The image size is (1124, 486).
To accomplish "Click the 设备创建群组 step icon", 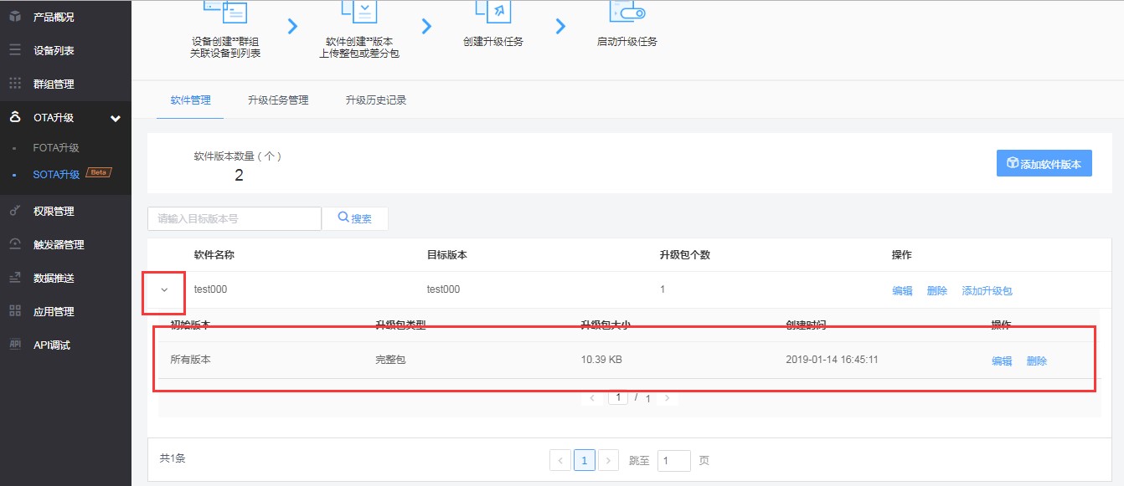I will [x=225, y=10].
